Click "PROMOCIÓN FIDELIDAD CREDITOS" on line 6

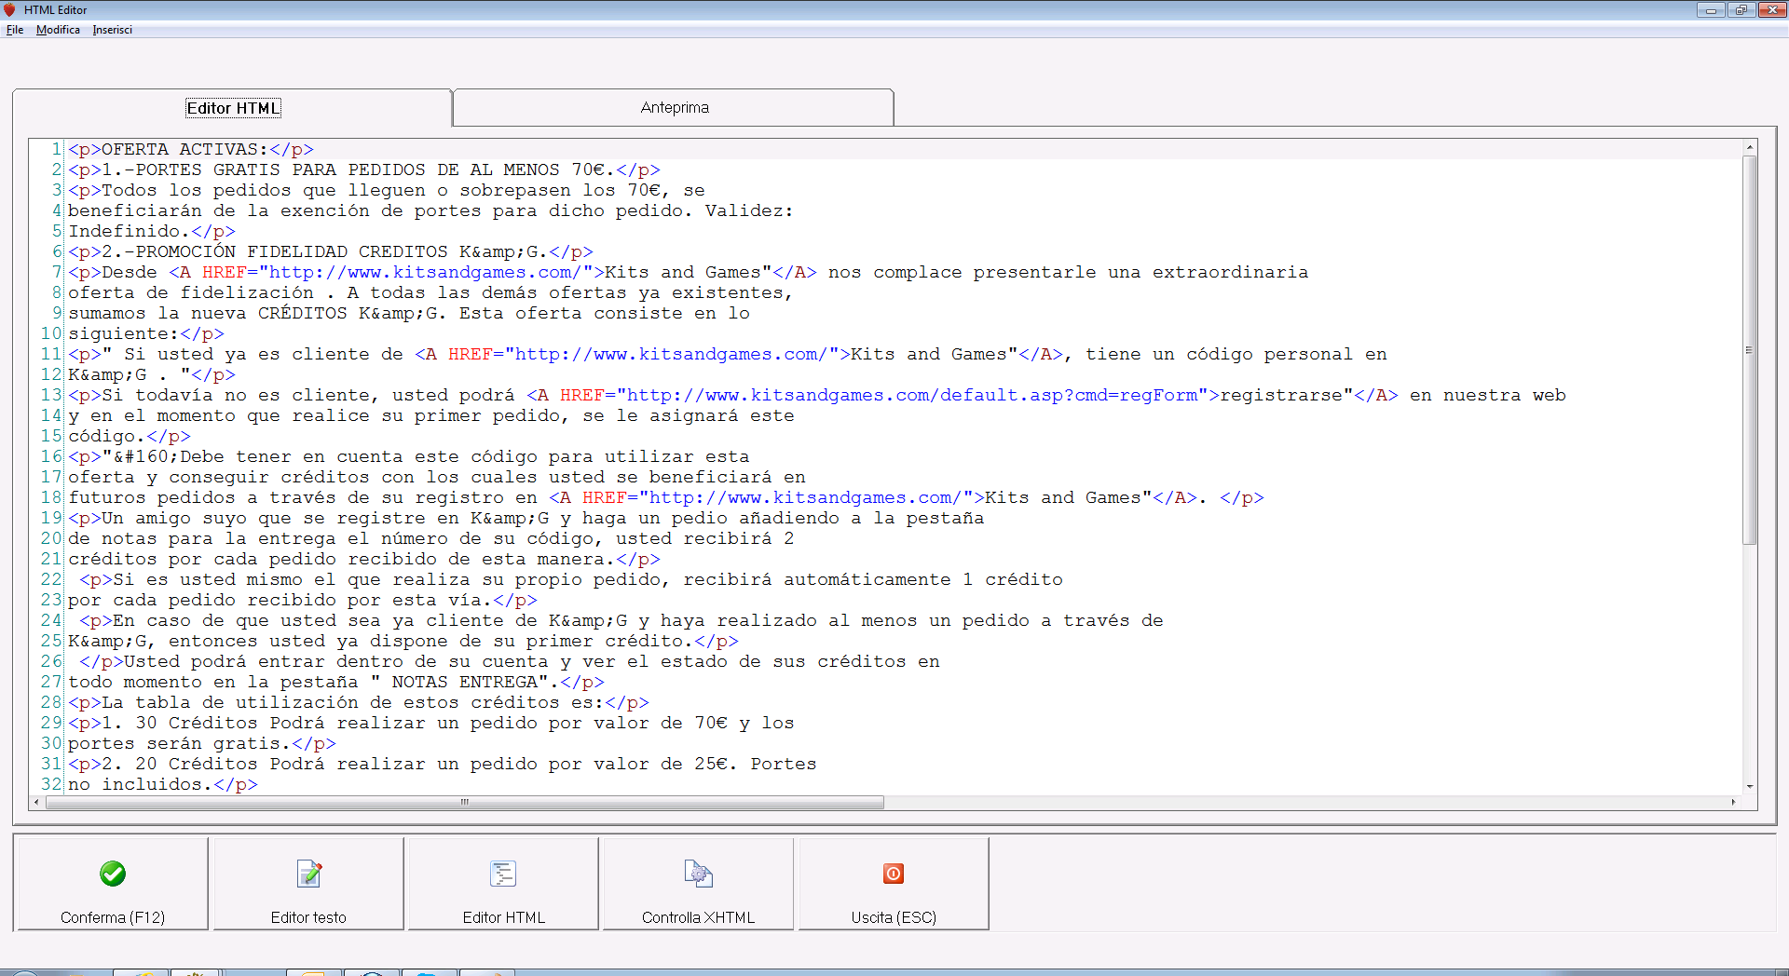tap(292, 251)
